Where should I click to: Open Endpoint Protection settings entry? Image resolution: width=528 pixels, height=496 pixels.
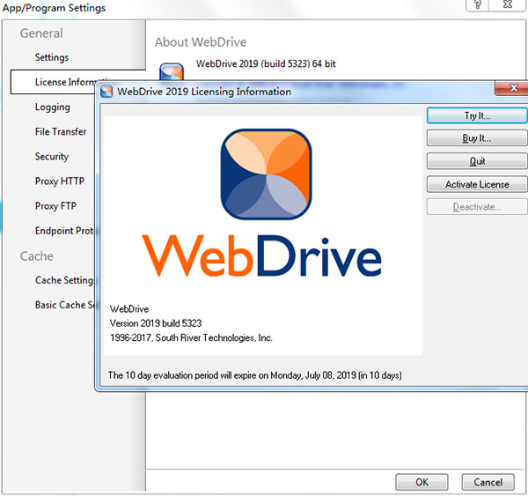pyautogui.click(x=64, y=231)
